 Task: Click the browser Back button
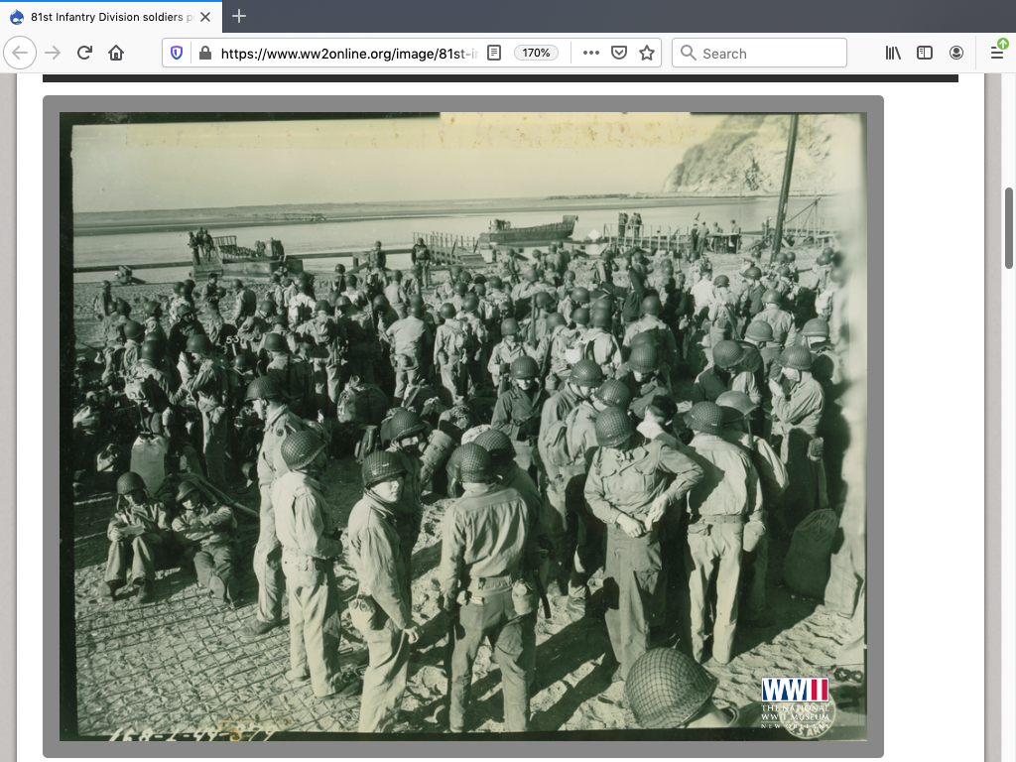click(22, 53)
